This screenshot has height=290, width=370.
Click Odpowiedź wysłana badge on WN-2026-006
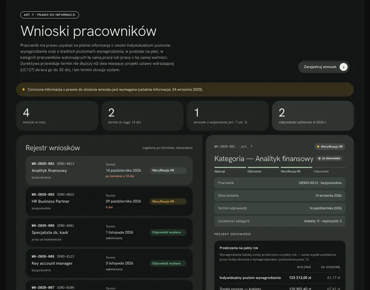(168, 232)
